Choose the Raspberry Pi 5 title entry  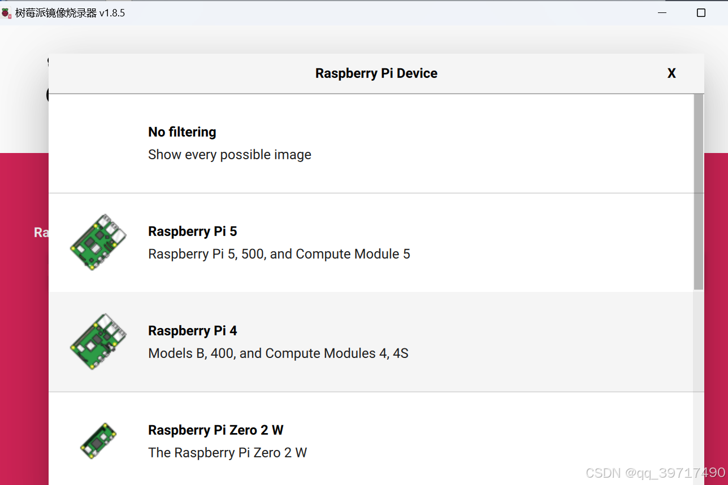(193, 231)
